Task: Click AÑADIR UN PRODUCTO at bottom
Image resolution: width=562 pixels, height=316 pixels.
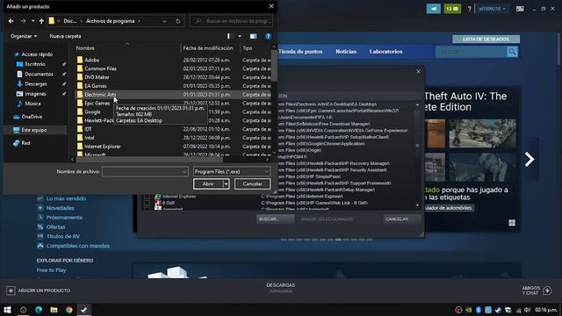Action: (x=39, y=291)
